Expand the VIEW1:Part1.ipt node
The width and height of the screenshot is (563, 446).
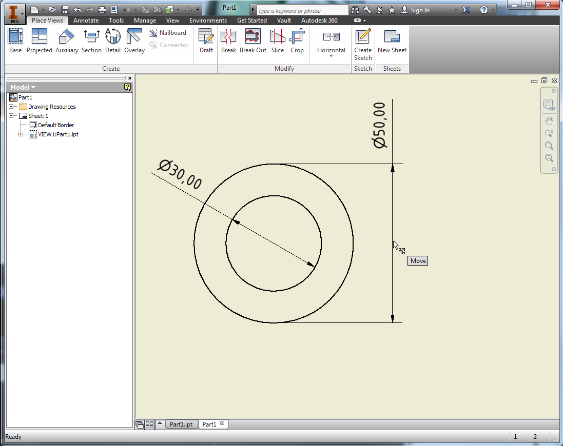pyautogui.click(x=21, y=134)
